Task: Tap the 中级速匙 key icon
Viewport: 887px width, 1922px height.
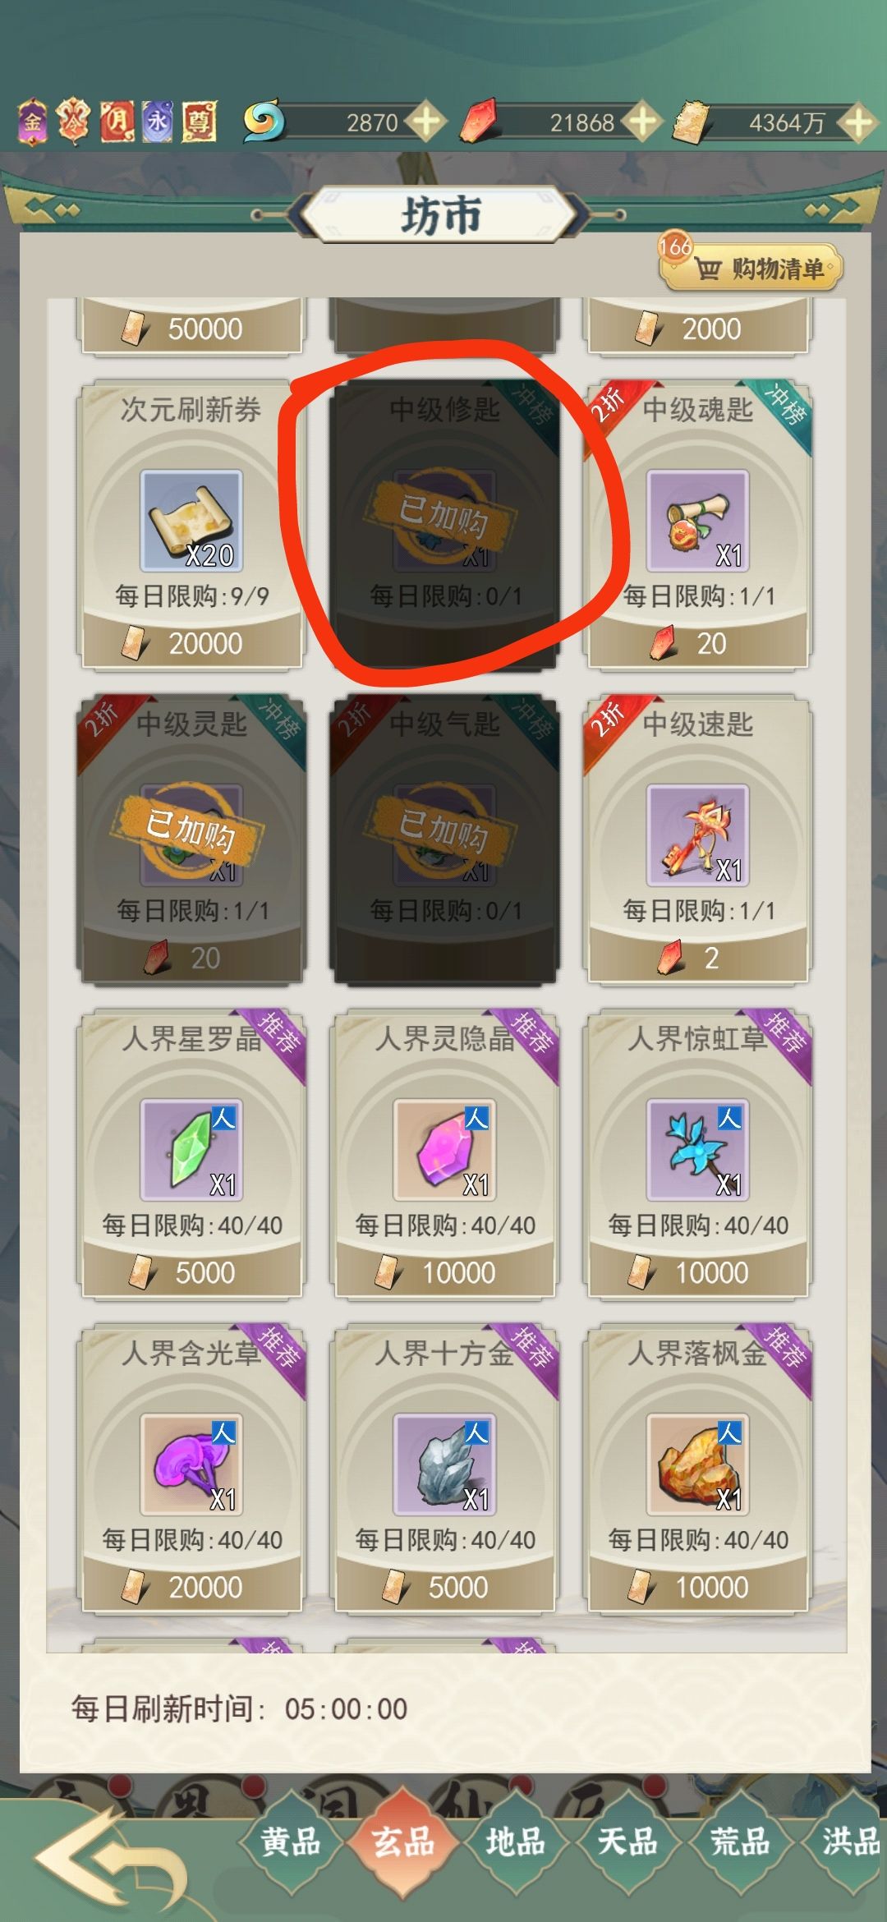Action: click(x=697, y=835)
